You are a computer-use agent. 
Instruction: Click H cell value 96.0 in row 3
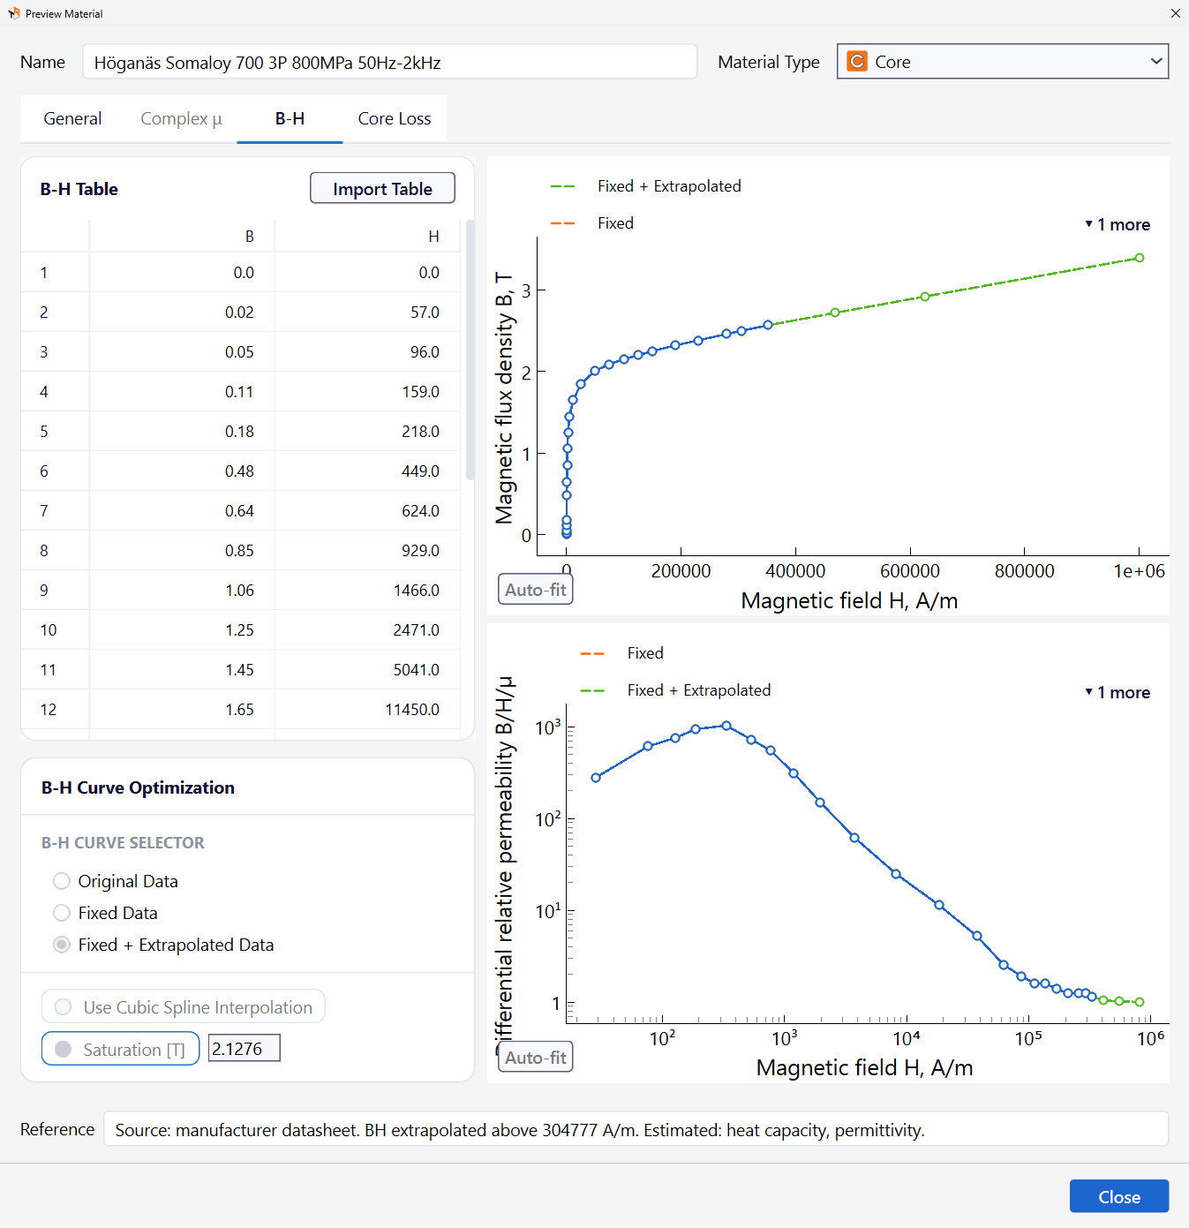point(367,351)
